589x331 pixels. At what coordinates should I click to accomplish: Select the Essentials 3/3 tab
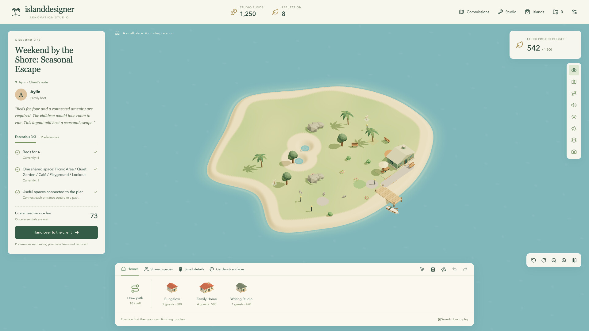(x=25, y=137)
